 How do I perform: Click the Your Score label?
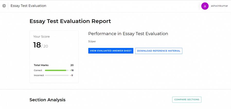[x=41, y=37]
